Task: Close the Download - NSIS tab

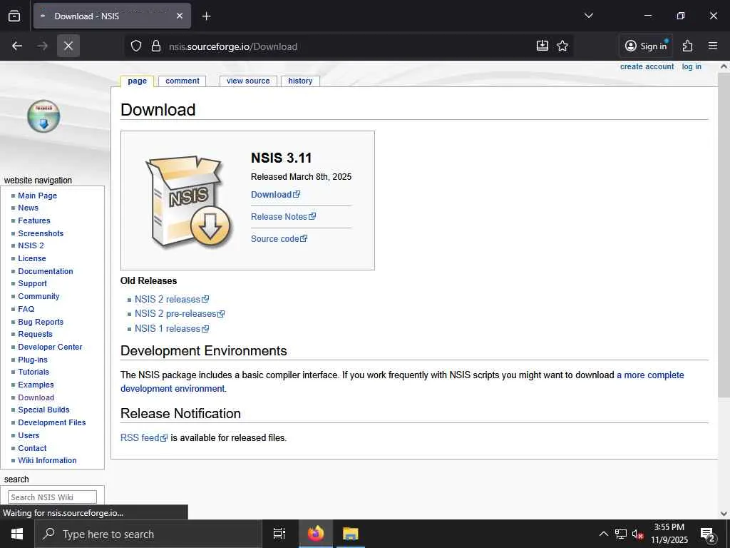Action: [180, 16]
